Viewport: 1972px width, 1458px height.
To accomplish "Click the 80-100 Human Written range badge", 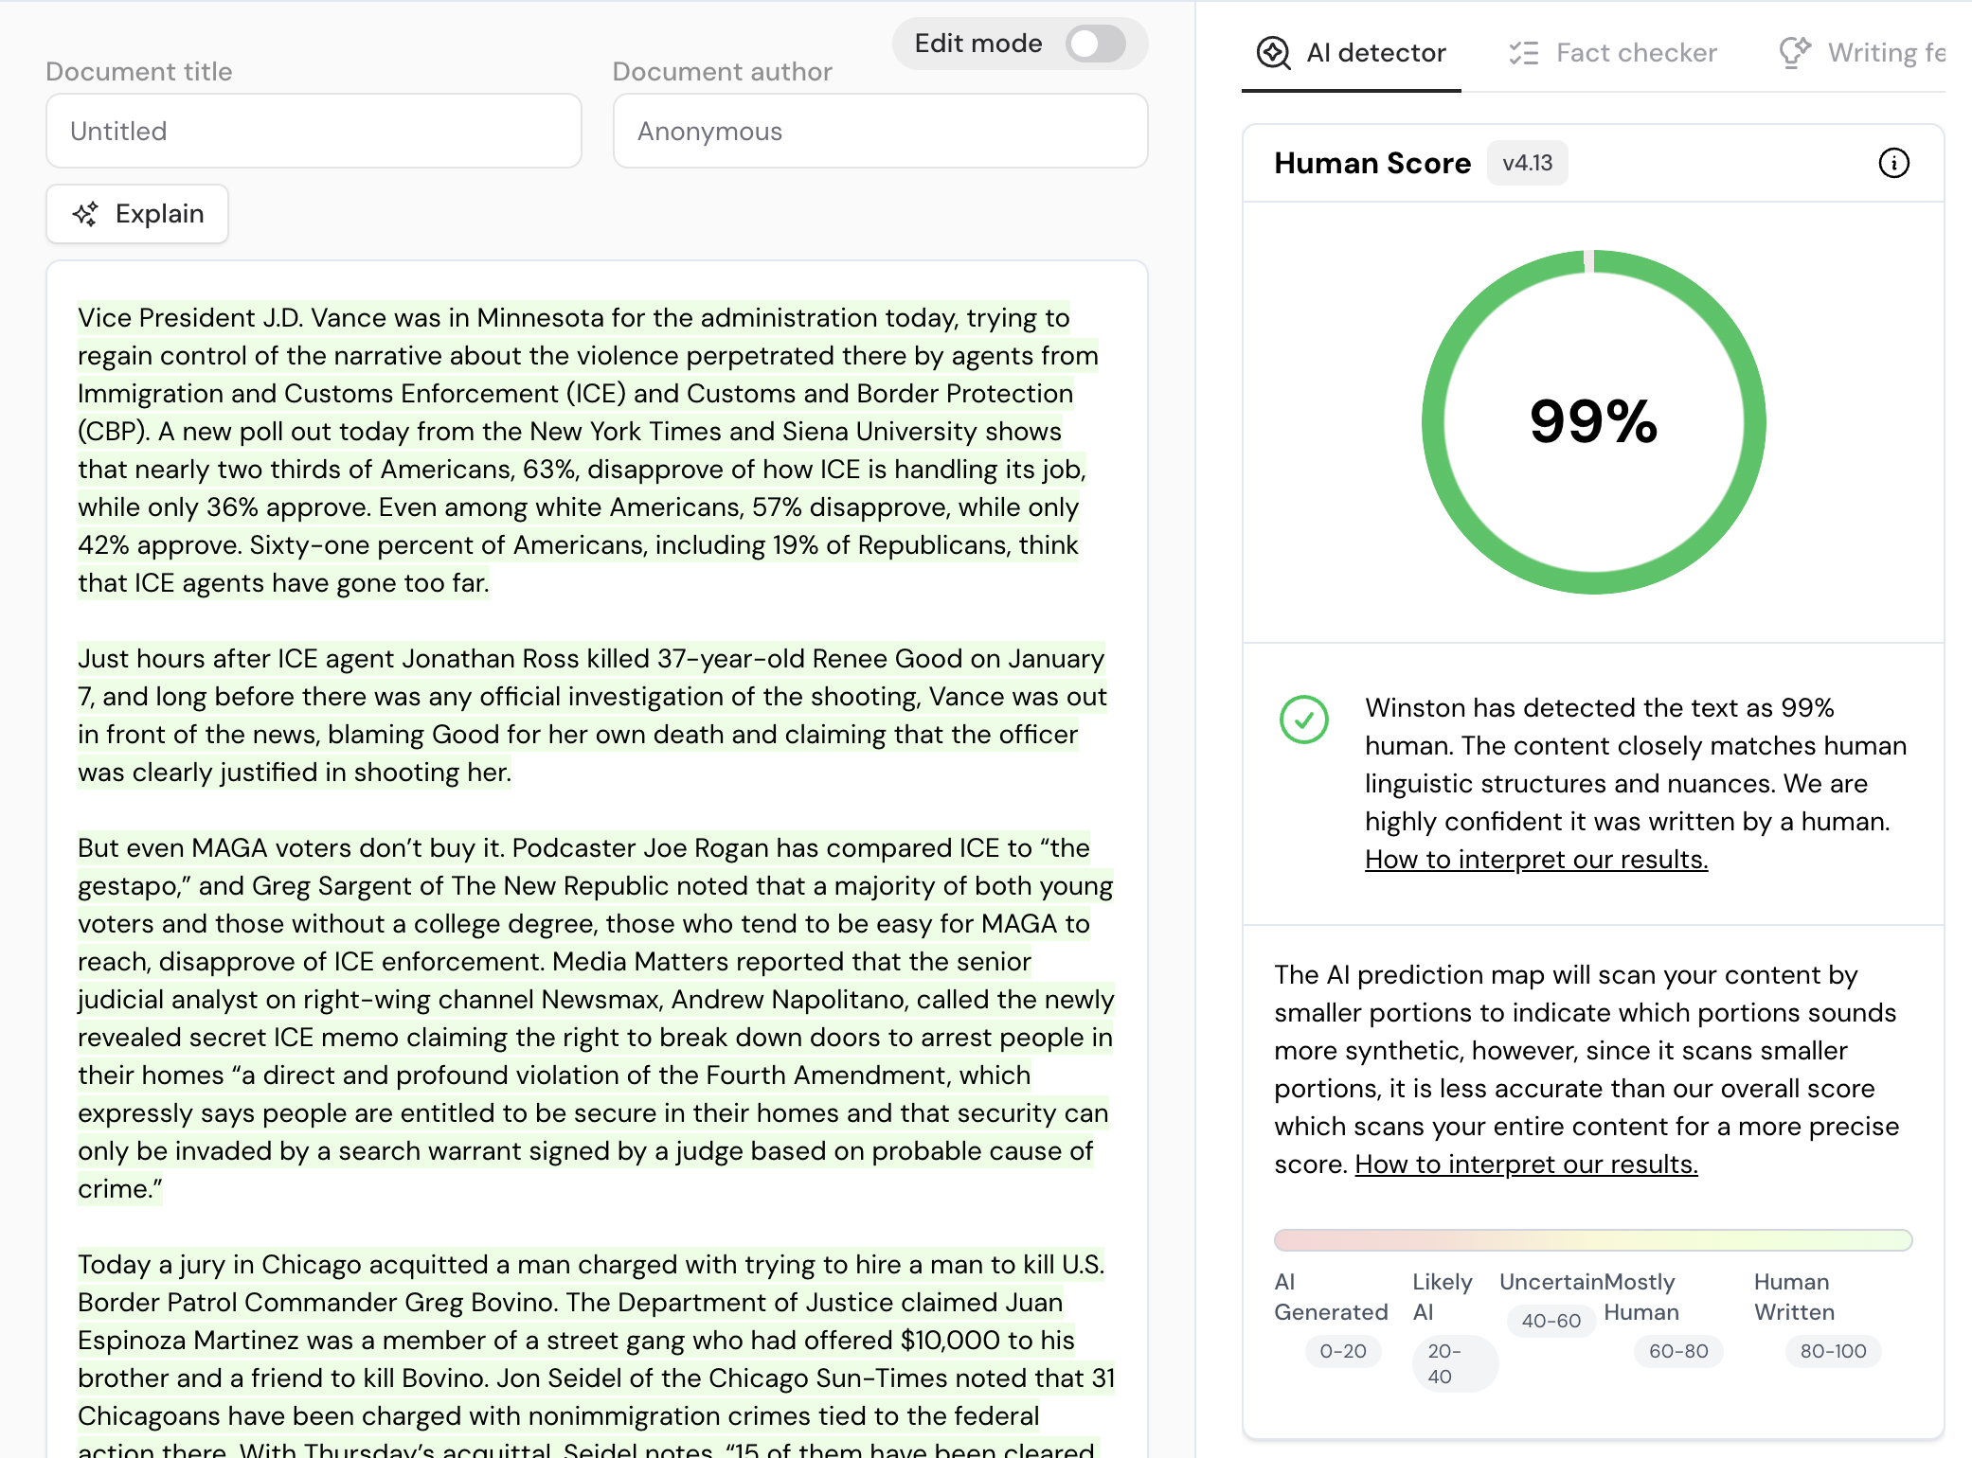I will coord(1833,1351).
